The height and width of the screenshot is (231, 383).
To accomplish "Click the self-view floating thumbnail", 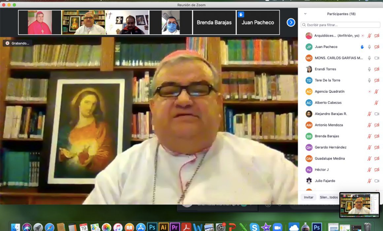I will 360,205.
